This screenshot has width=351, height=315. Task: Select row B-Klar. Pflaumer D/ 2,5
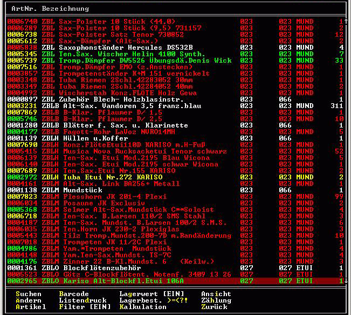[175, 119]
